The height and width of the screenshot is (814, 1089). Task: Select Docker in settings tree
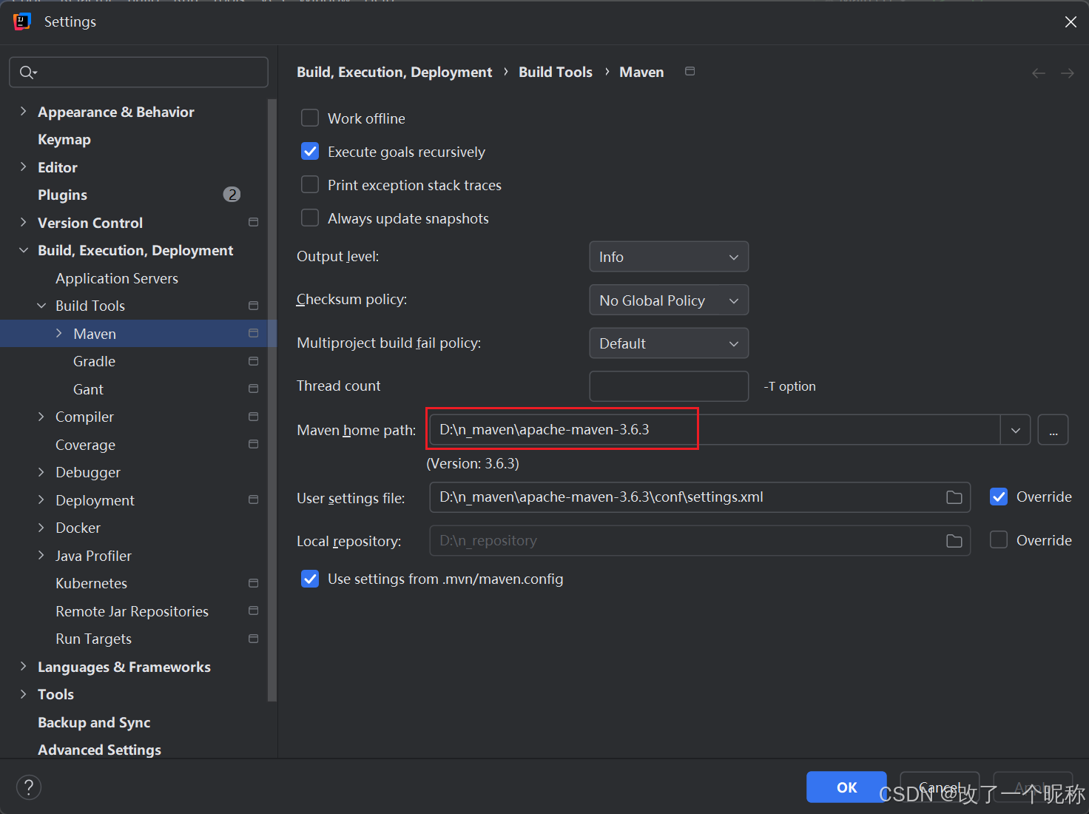pos(78,528)
